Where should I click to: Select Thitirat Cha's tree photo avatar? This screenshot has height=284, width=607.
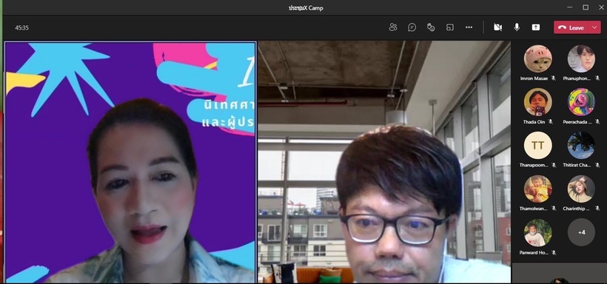tap(581, 146)
